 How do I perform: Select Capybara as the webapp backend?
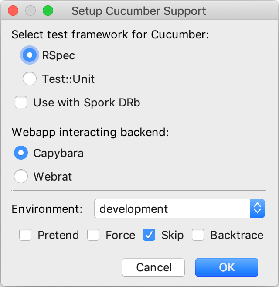click(x=21, y=153)
